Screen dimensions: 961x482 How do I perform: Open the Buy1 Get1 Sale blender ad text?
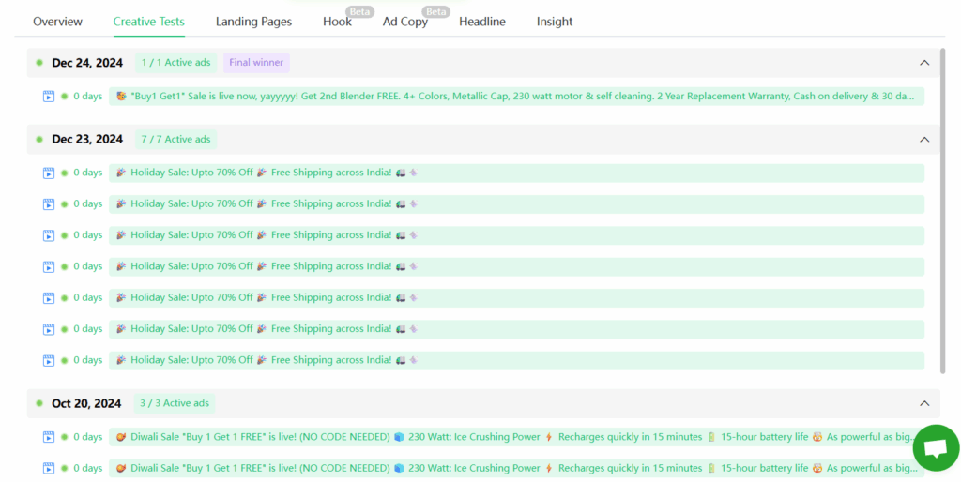point(517,97)
